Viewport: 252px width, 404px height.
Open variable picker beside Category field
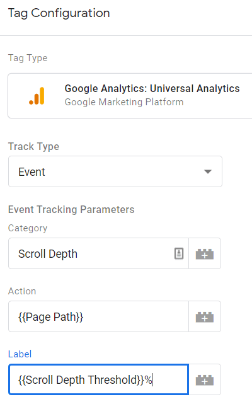tap(205, 254)
